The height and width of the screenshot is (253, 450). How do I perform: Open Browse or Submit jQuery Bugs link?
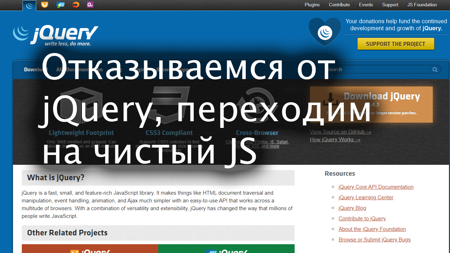click(x=374, y=240)
